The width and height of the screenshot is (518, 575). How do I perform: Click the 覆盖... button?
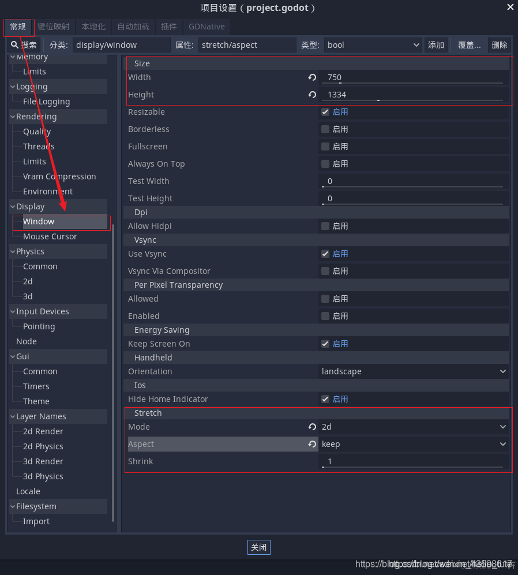point(469,45)
